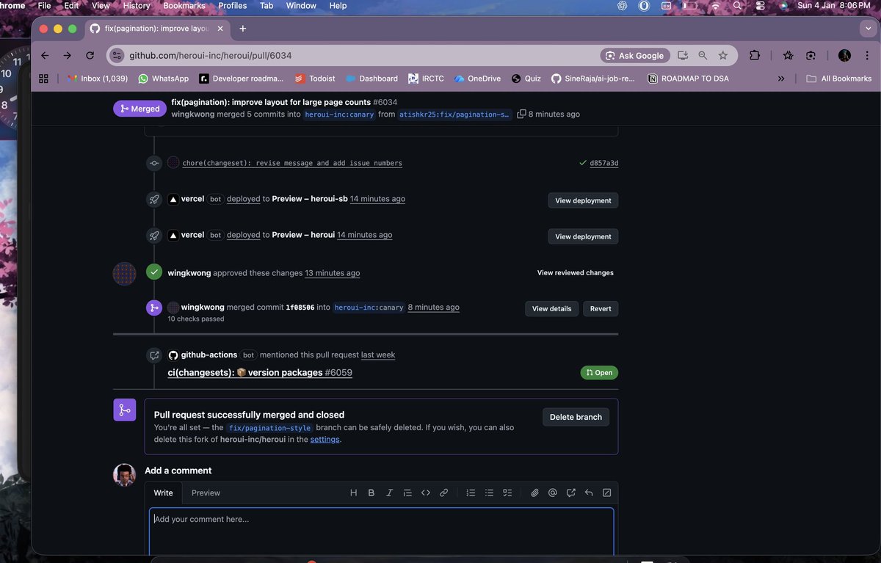This screenshot has width=881, height=563.
Task: Click View details for merged commit
Action: (551, 309)
